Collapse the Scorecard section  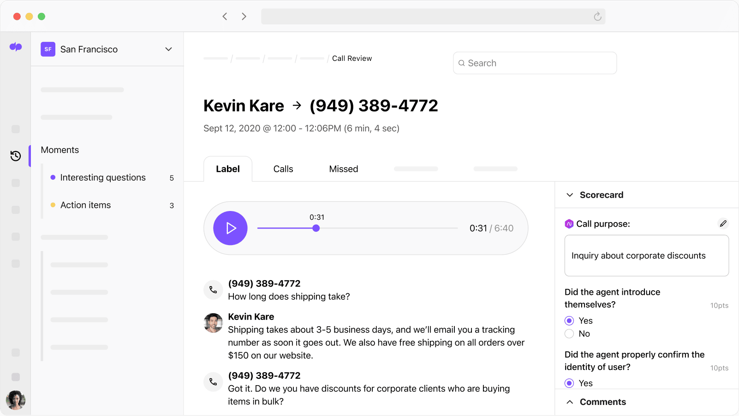(x=570, y=195)
